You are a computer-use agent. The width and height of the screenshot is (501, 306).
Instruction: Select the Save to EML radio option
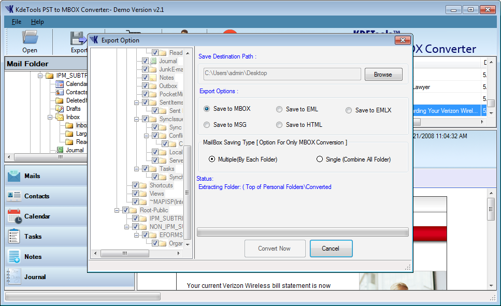click(x=279, y=109)
